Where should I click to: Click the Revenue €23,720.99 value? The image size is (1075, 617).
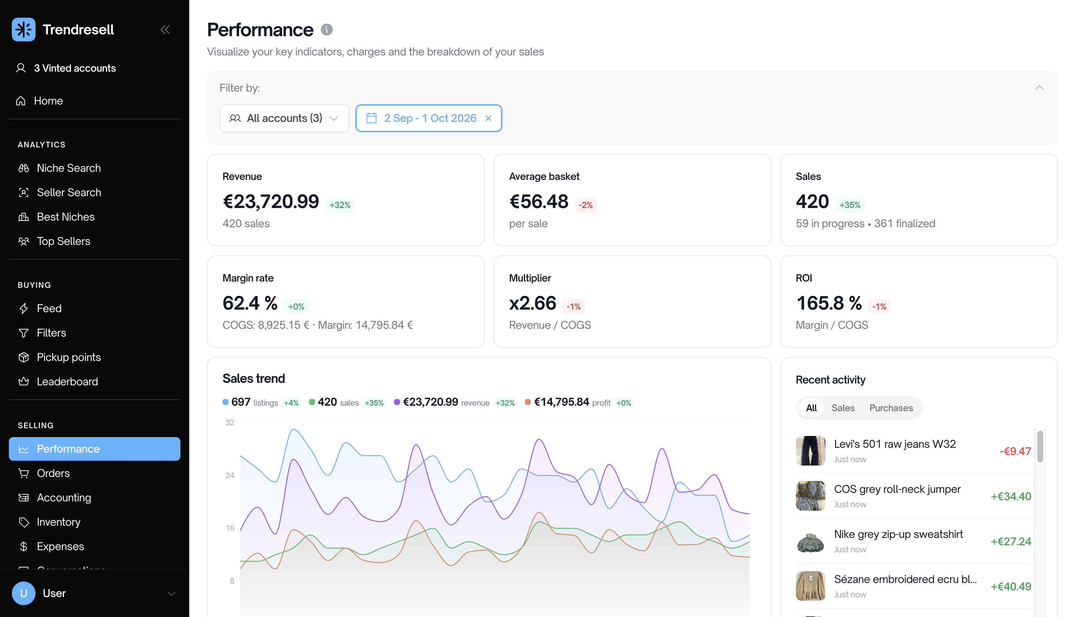click(x=271, y=201)
